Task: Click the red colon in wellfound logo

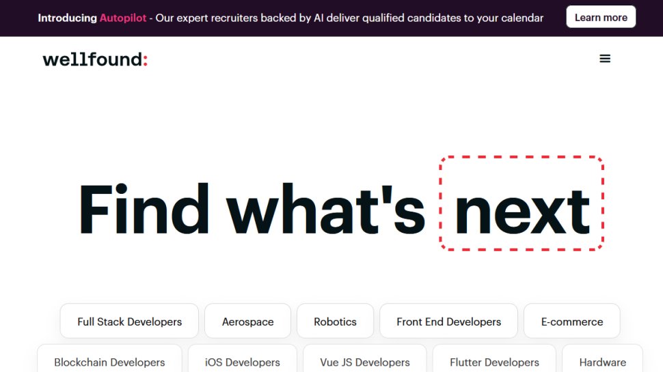Action: (145, 60)
